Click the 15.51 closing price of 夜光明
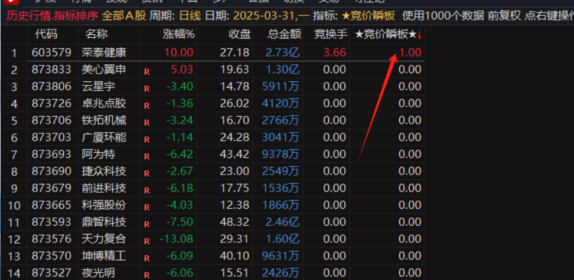Screen dimensions: 574x280 (x=234, y=273)
